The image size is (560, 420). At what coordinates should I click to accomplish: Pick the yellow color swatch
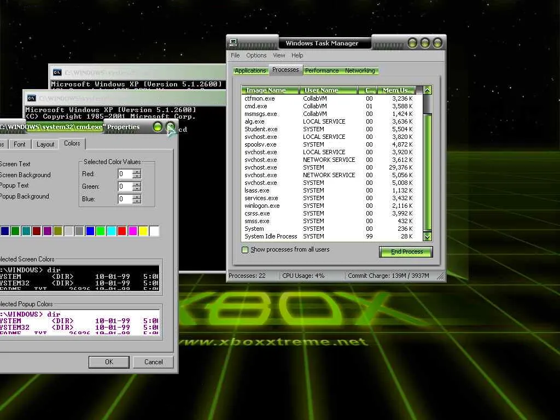[x=144, y=231]
